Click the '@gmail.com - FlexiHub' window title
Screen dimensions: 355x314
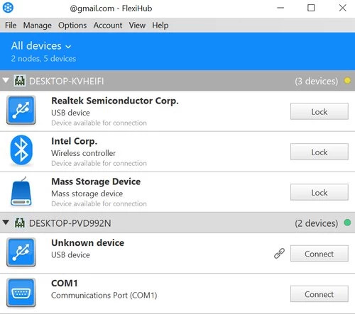[x=111, y=9]
